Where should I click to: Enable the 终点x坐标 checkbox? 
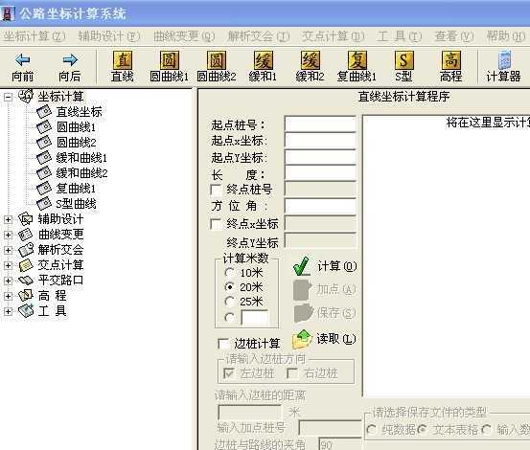click(216, 224)
